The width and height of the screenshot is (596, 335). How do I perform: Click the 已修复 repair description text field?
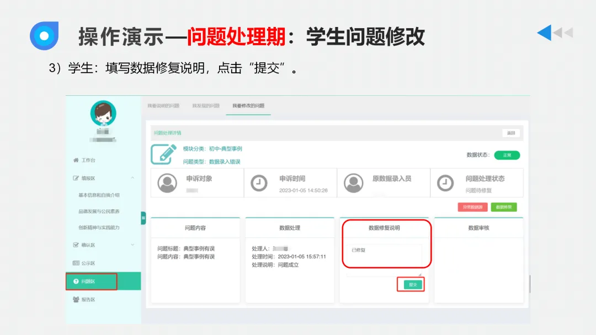coord(386,255)
